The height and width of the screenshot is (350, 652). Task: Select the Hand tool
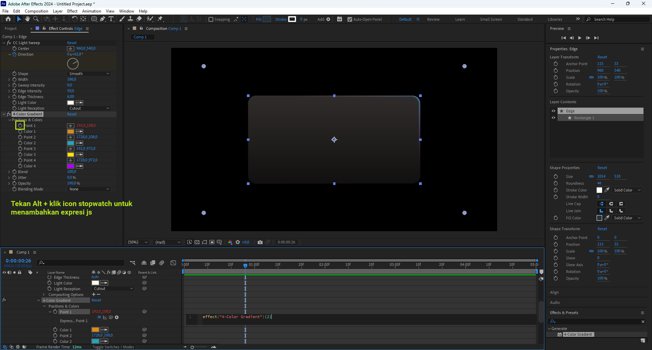[x=28, y=19]
